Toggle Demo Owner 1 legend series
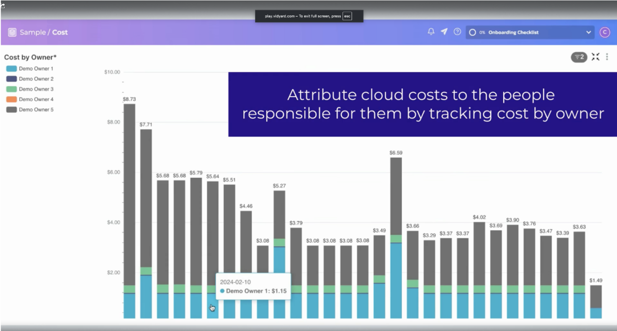617x331 pixels. (36, 69)
